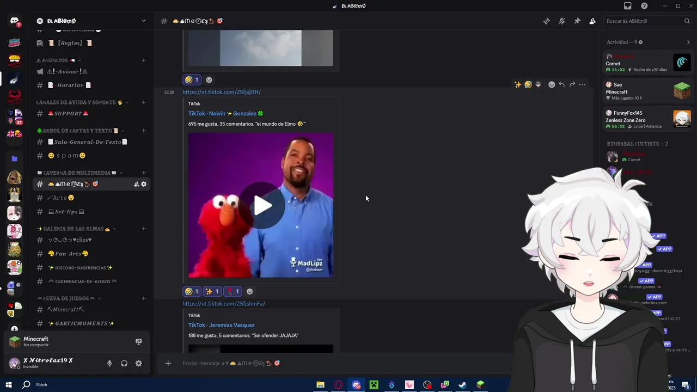Create channel in CANALES DE AYUDA plus icon
The width and height of the screenshot is (697, 392).
tap(144, 102)
